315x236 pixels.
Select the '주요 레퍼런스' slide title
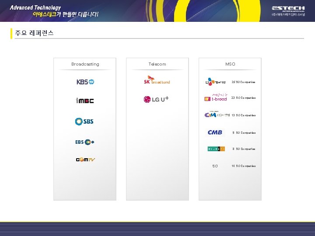tap(35, 33)
